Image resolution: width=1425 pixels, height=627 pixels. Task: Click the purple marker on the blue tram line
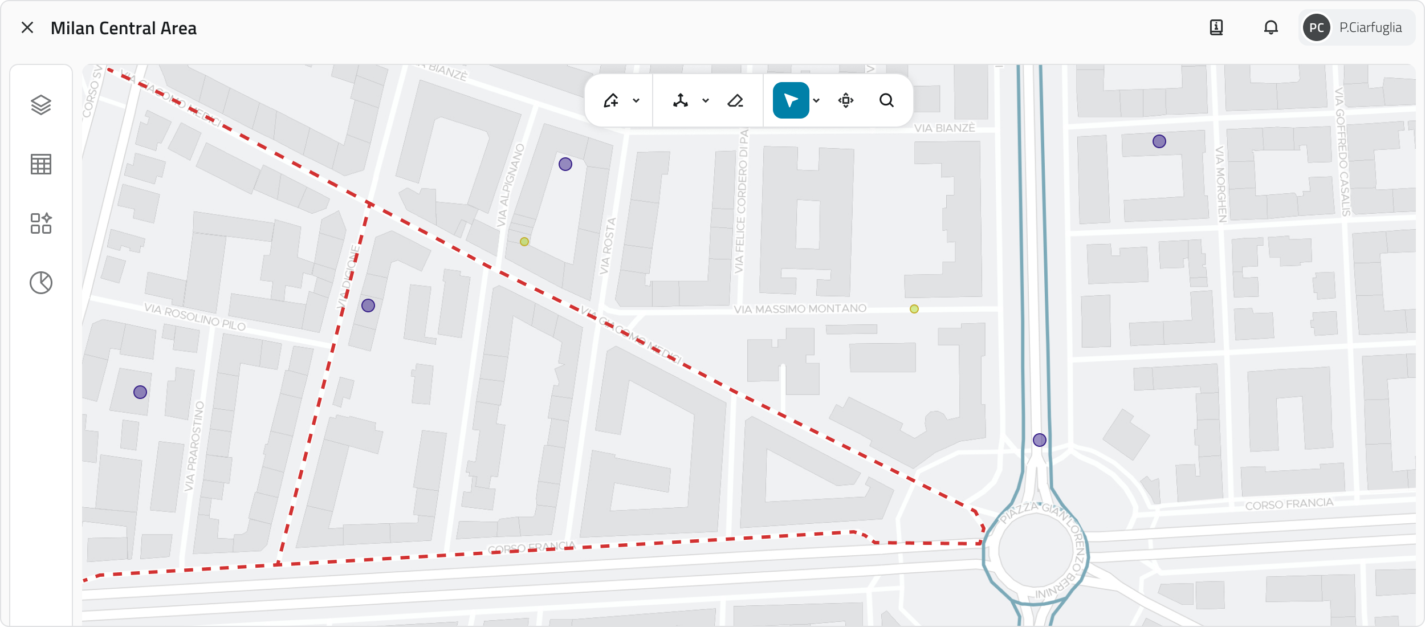(1040, 440)
